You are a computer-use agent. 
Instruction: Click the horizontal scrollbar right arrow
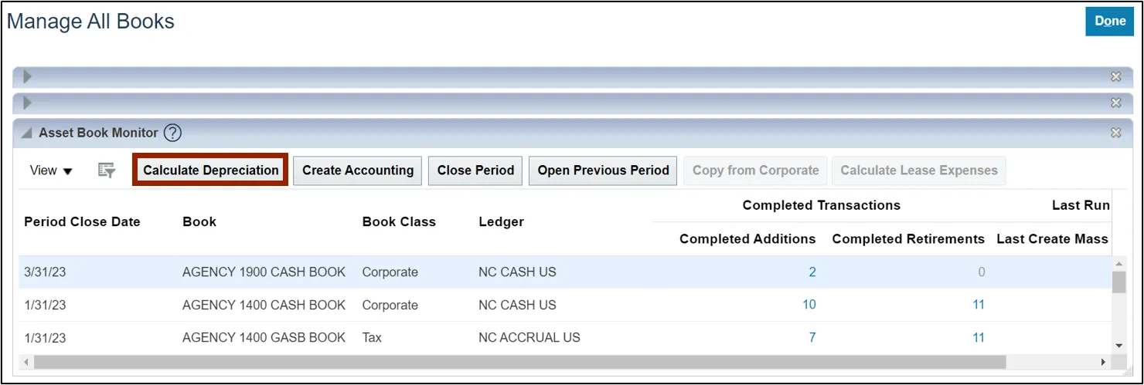[1103, 362]
